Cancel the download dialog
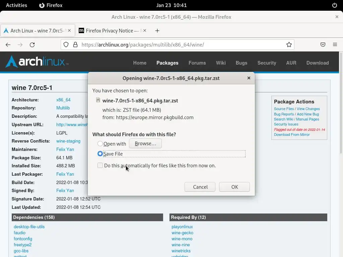The height and width of the screenshot is (257, 343). 200,187
